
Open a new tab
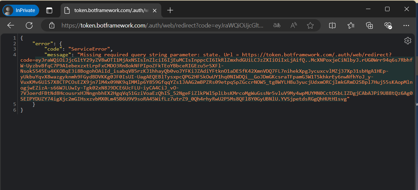tap(170, 10)
